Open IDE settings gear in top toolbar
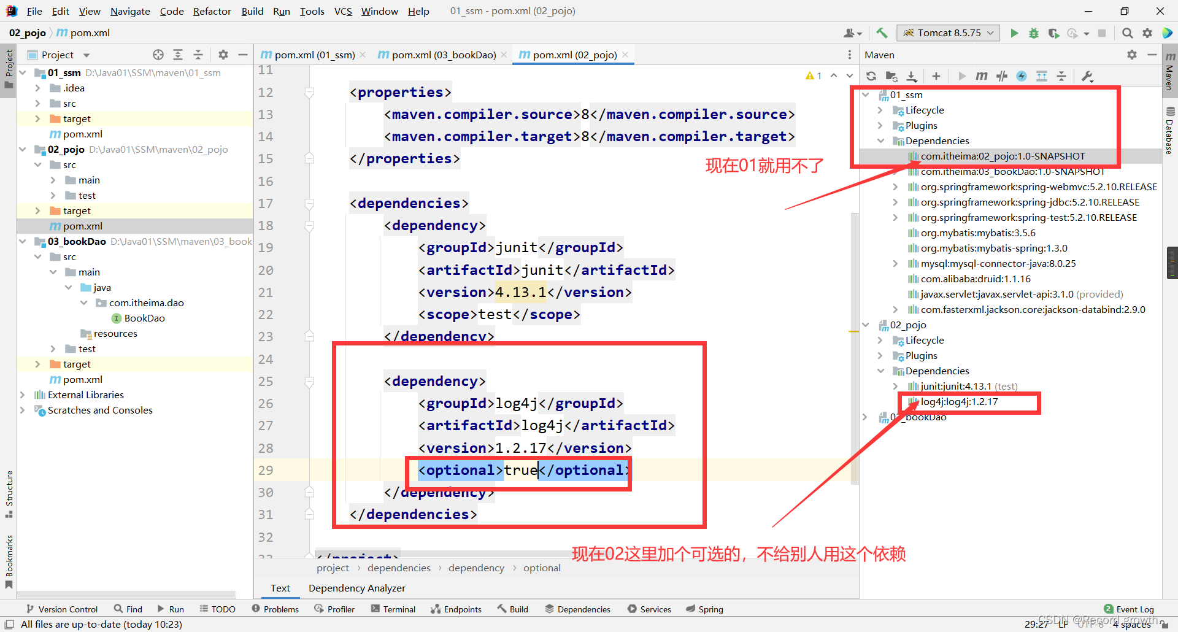The image size is (1178, 632). tap(1147, 33)
